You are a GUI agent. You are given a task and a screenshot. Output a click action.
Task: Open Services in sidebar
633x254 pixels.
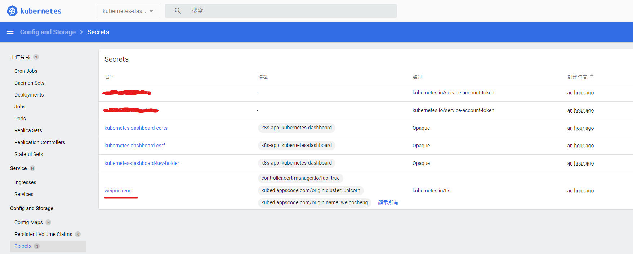pyautogui.click(x=24, y=194)
